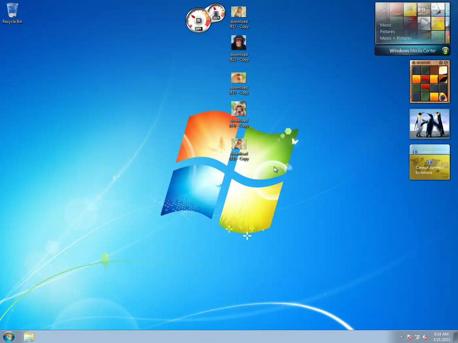Open the Action Center flag icon
This screenshot has width=458, height=343.
coord(409,337)
